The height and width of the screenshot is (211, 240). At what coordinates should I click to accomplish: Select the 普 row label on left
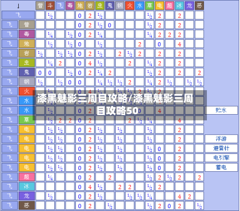point(26,25)
